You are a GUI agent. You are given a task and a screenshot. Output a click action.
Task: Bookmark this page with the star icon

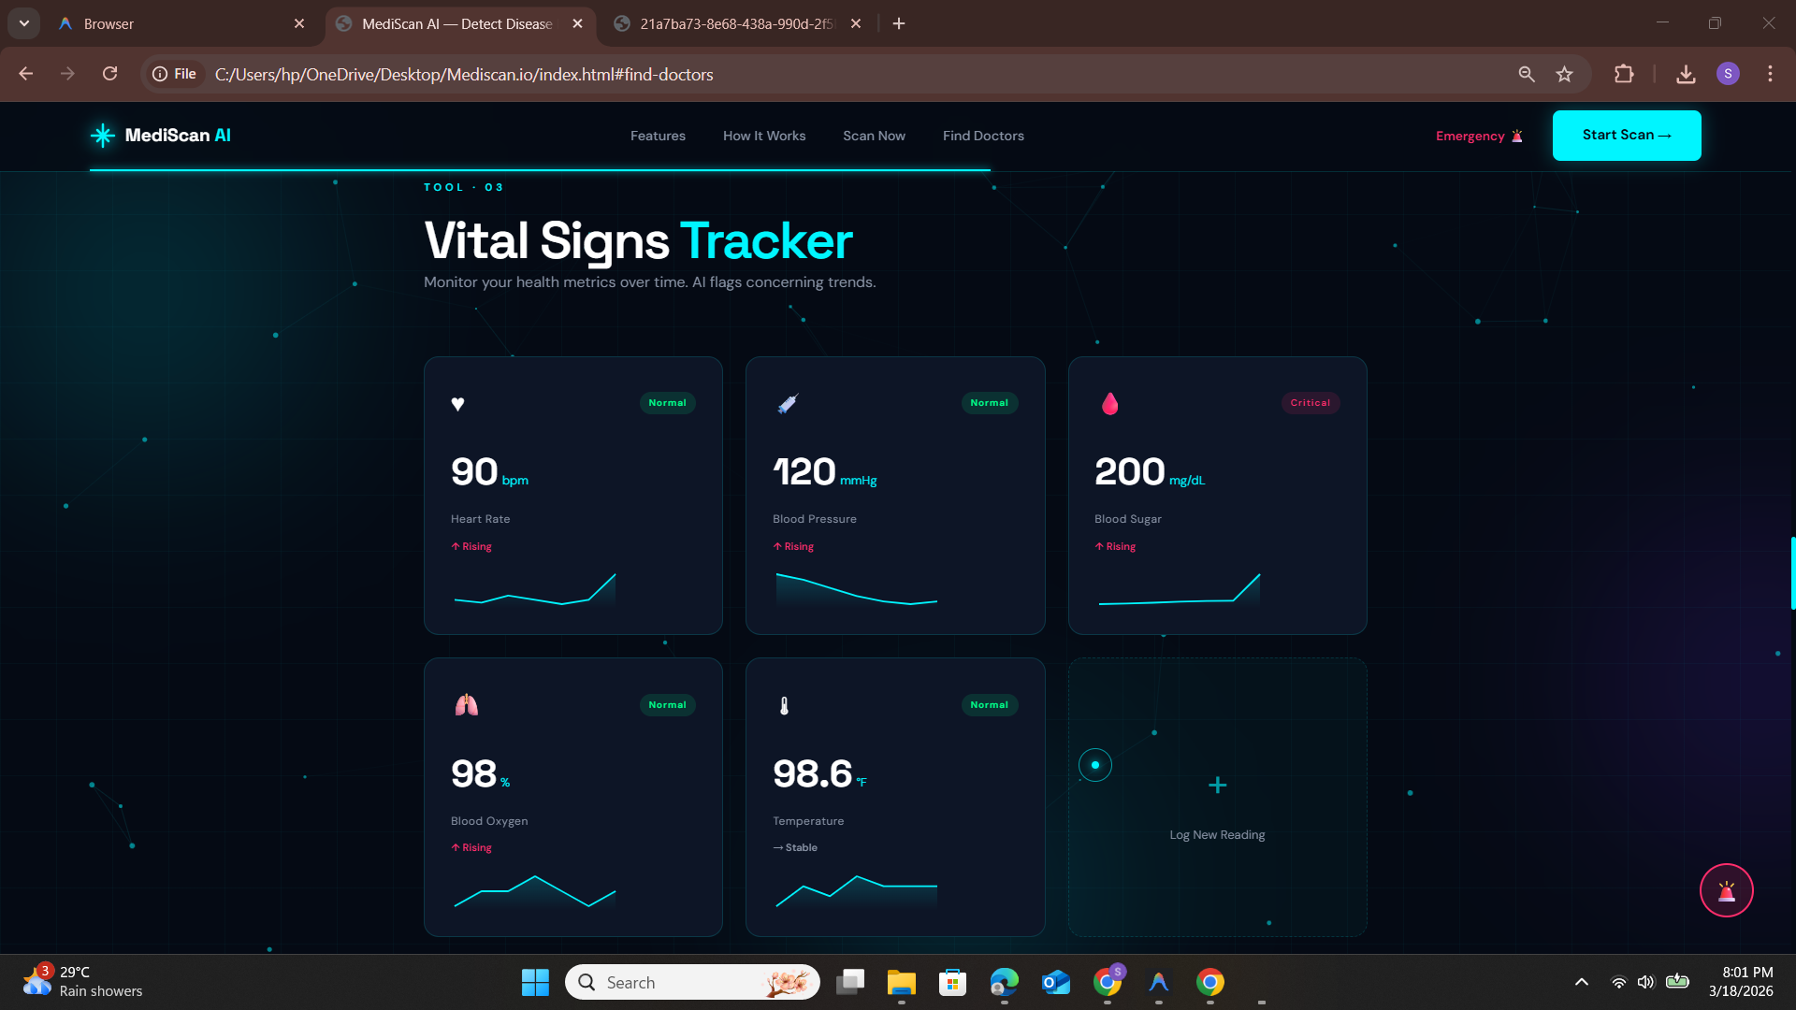pyautogui.click(x=1564, y=74)
